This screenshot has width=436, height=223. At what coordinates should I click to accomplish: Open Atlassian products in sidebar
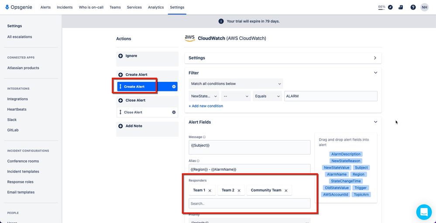click(23, 68)
